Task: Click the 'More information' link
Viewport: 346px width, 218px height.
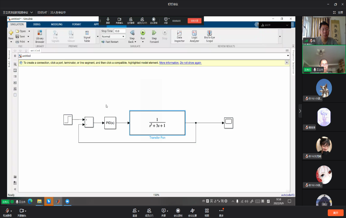Action: pos(169,63)
